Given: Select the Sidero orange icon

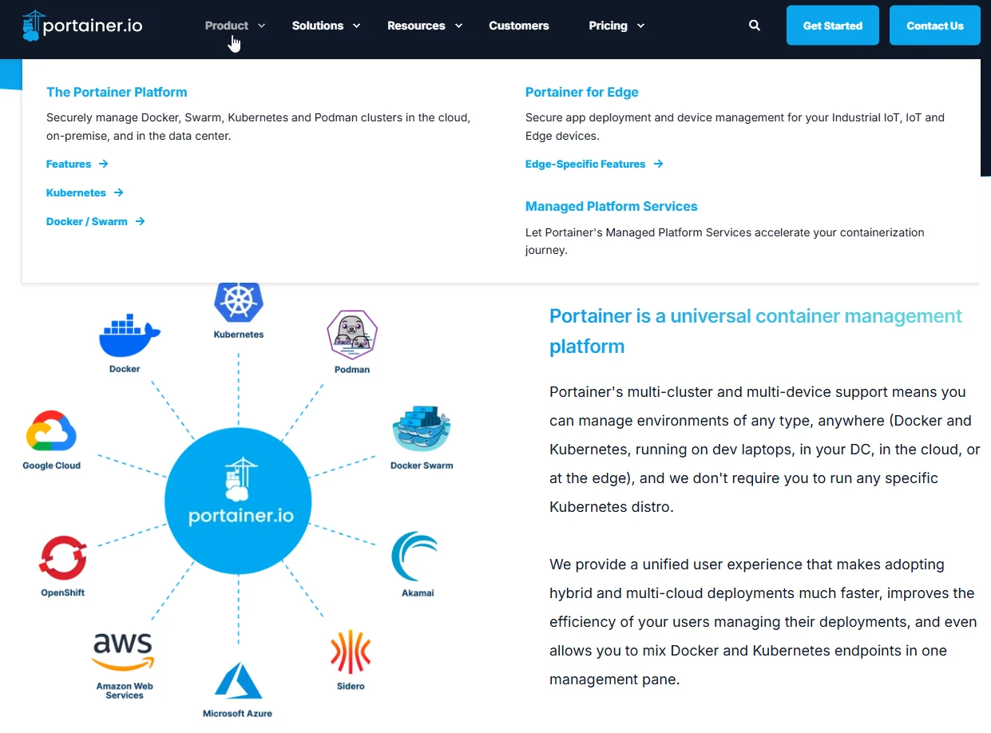Looking at the screenshot, I should [351, 652].
